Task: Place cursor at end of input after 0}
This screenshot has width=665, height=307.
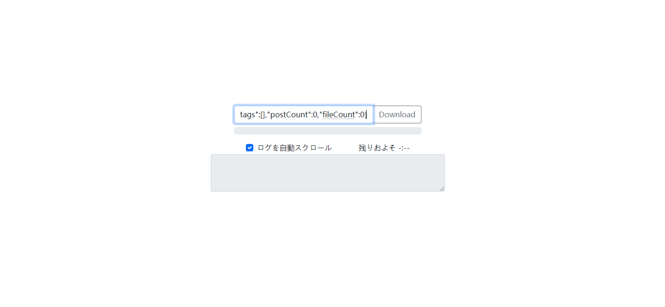Action: click(x=367, y=114)
